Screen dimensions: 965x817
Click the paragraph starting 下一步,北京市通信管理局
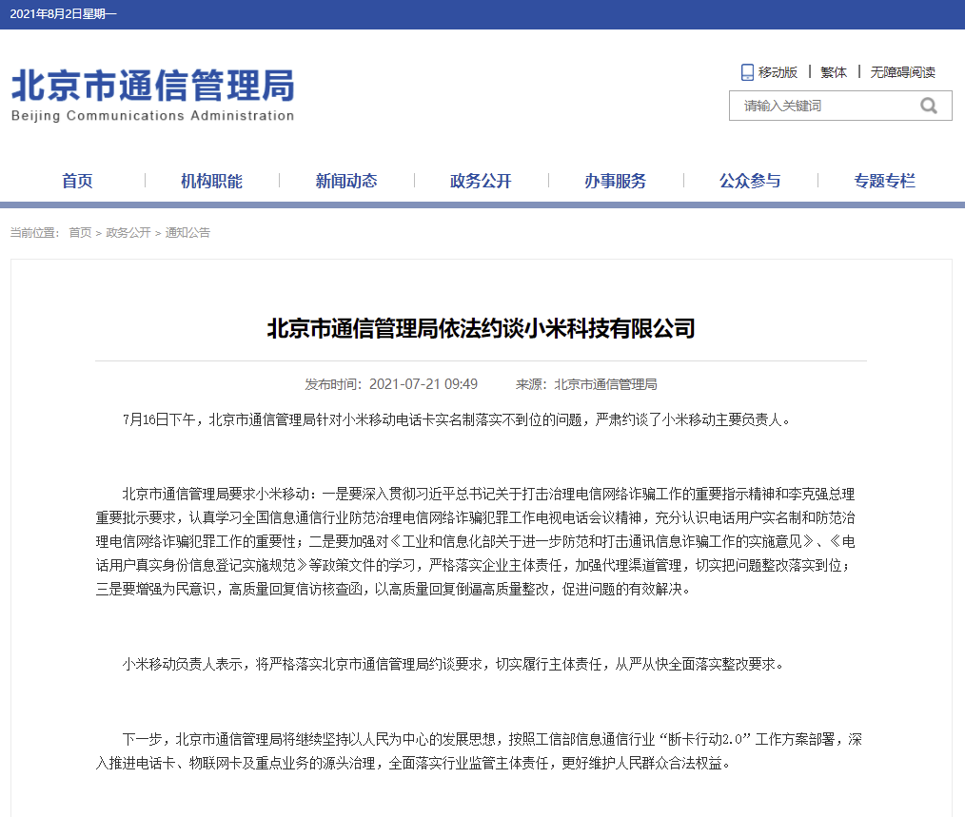click(479, 751)
